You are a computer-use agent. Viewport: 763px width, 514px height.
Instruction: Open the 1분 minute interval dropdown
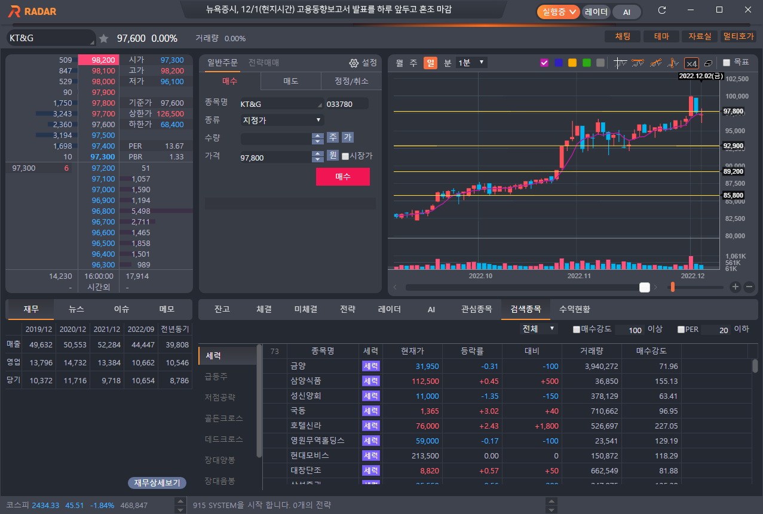coord(471,63)
